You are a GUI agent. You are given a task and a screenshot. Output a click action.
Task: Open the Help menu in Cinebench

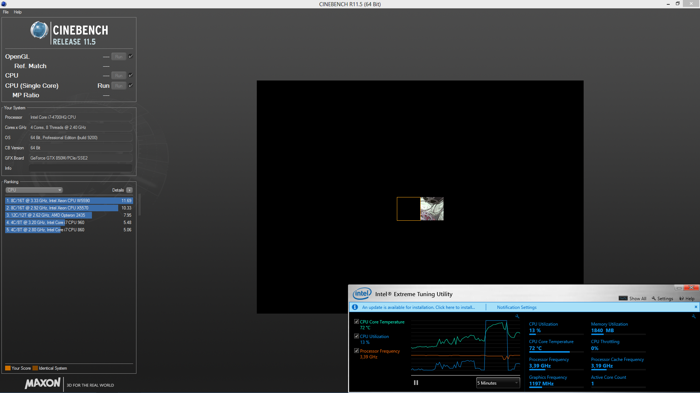coord(18,12)
